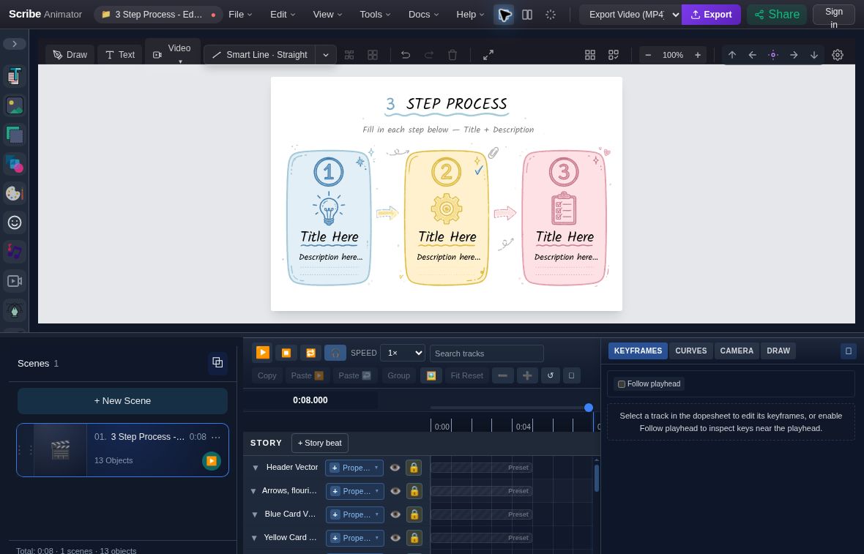
Task: Toggle the lock on Blue Card track
Action: click(x=414, y=514)
